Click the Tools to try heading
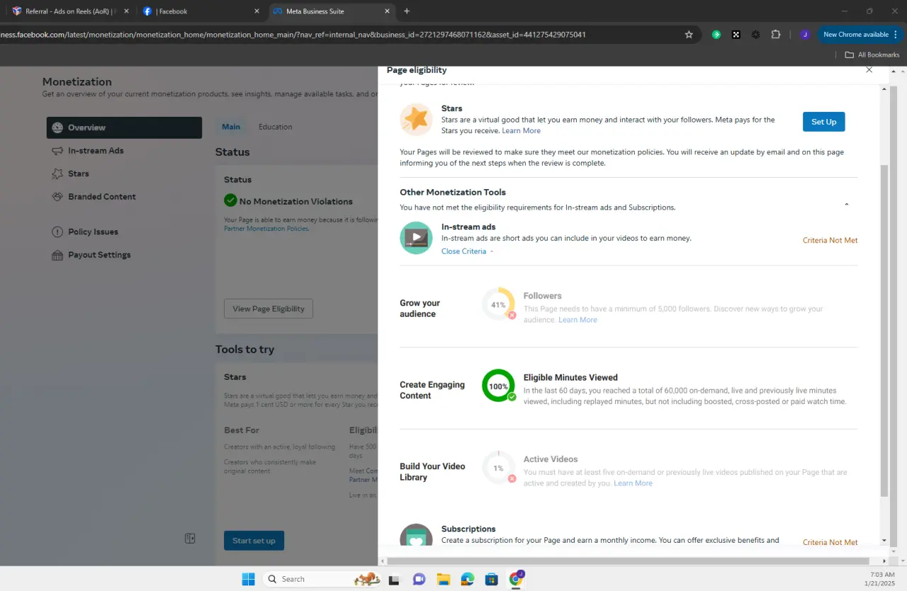This screenshot has height=591, width=907. pyautogui.click(x=244, y=349)
